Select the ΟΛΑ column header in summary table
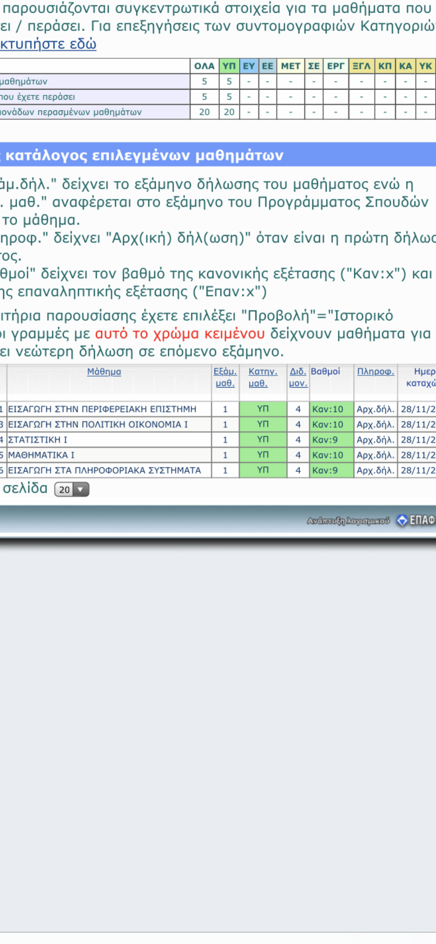 [204, 66]
